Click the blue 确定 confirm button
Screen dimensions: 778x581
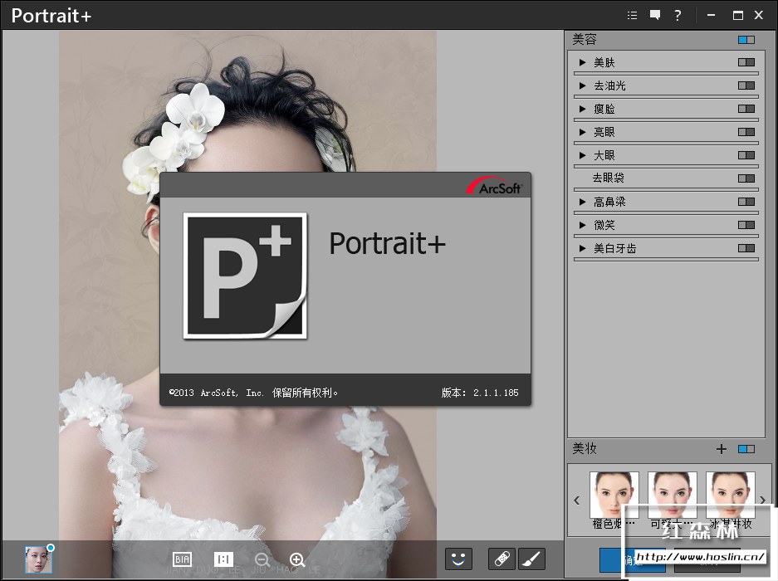tap(632, 560)
